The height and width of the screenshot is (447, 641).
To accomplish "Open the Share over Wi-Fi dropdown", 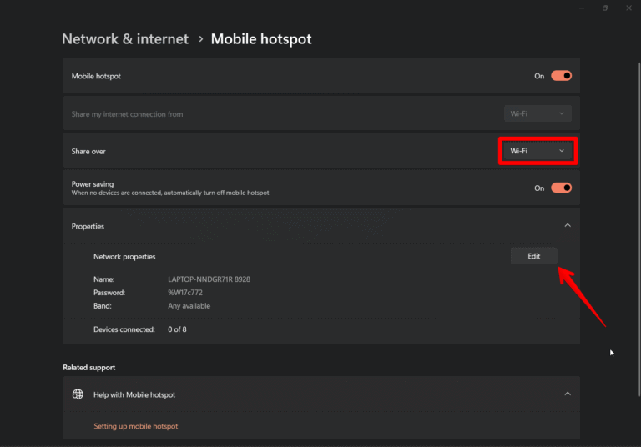I will point(538,151).
